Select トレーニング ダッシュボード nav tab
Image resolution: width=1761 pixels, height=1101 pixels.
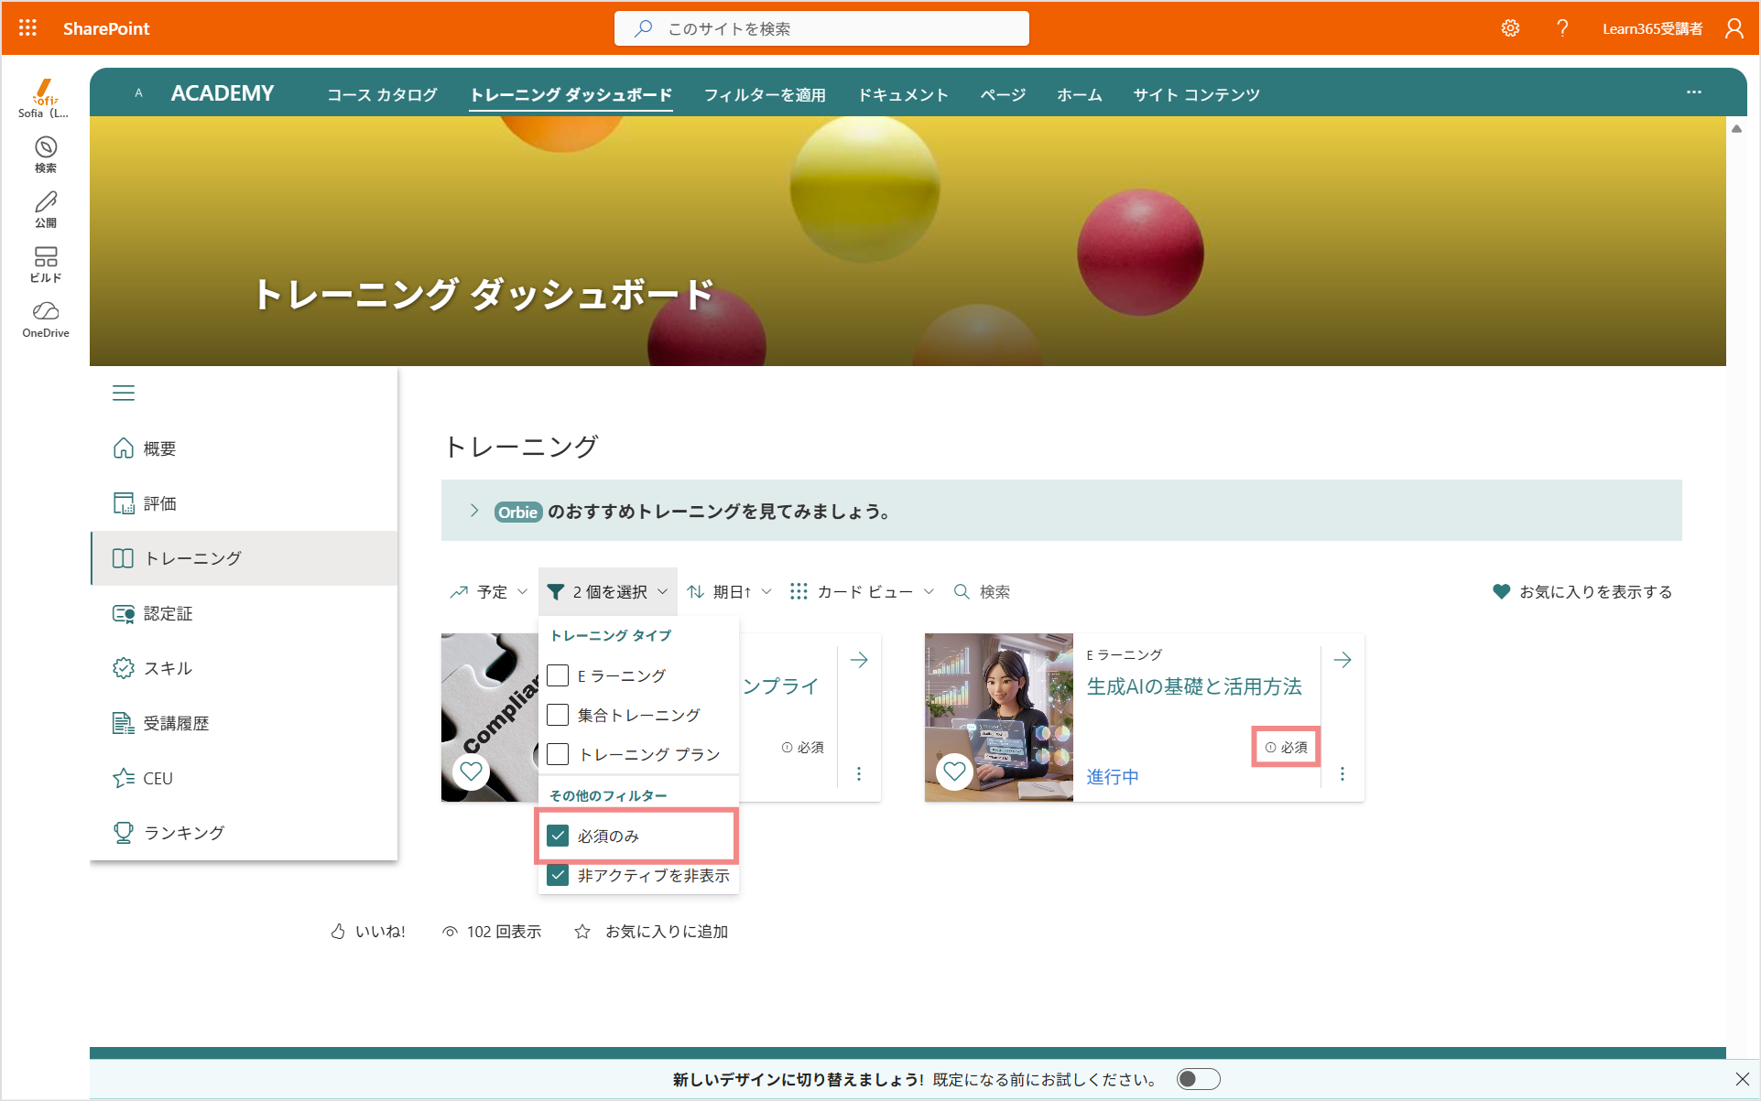pos(571,94)
